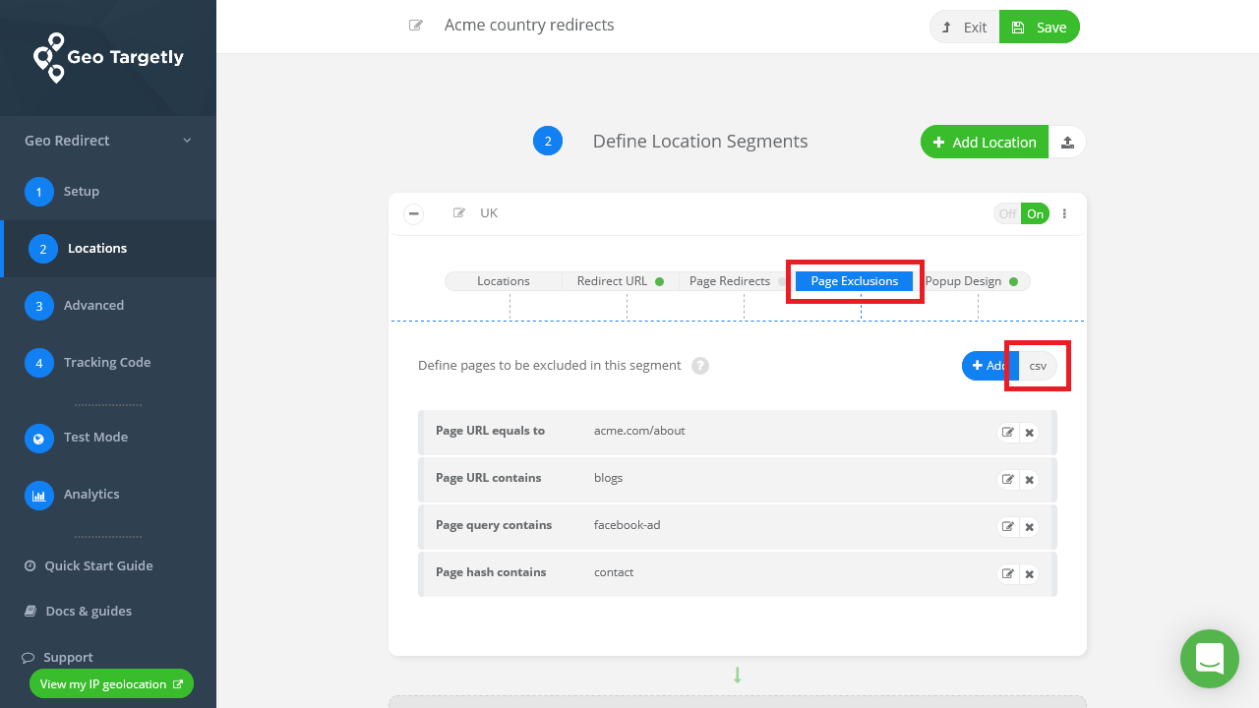The image size is (1259, 708).
Task: Save the Acme country redirects campaign
Action: 1039,27
